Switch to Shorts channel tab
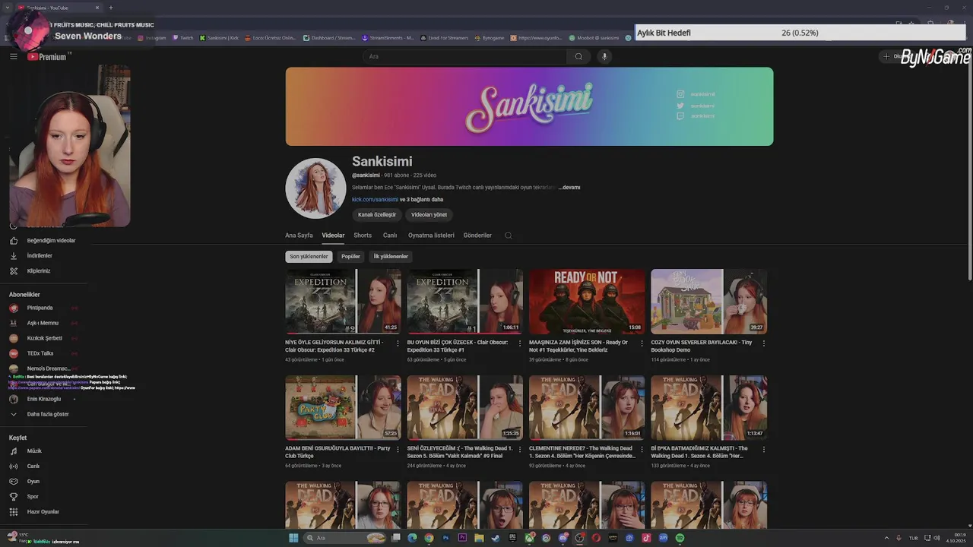973x547 pixels. (x=363, y=236)
